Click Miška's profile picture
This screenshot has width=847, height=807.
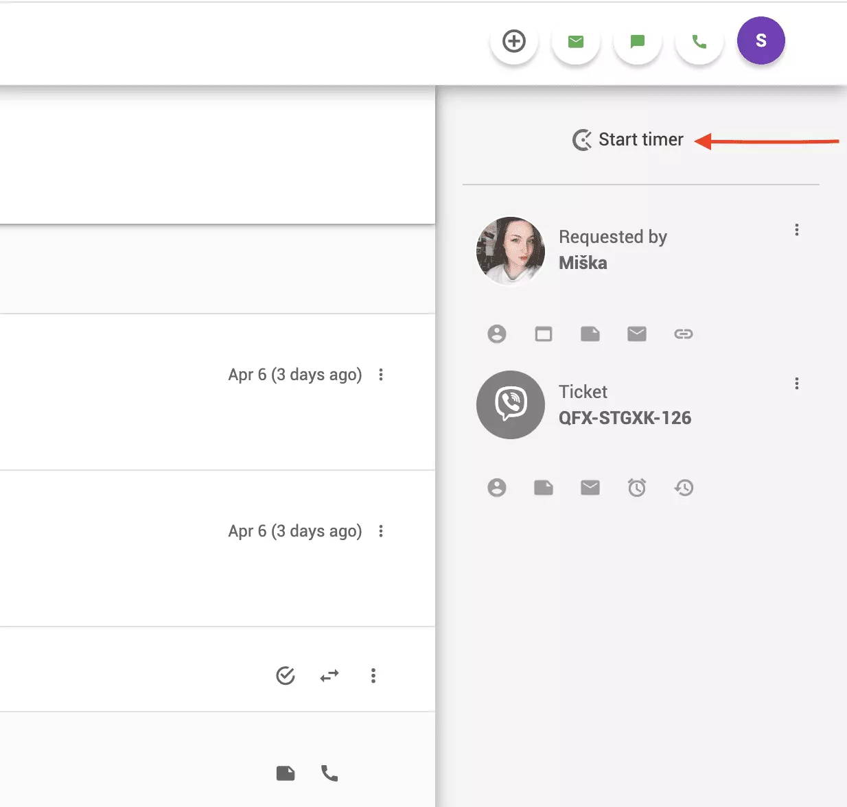tap(510, 250)
